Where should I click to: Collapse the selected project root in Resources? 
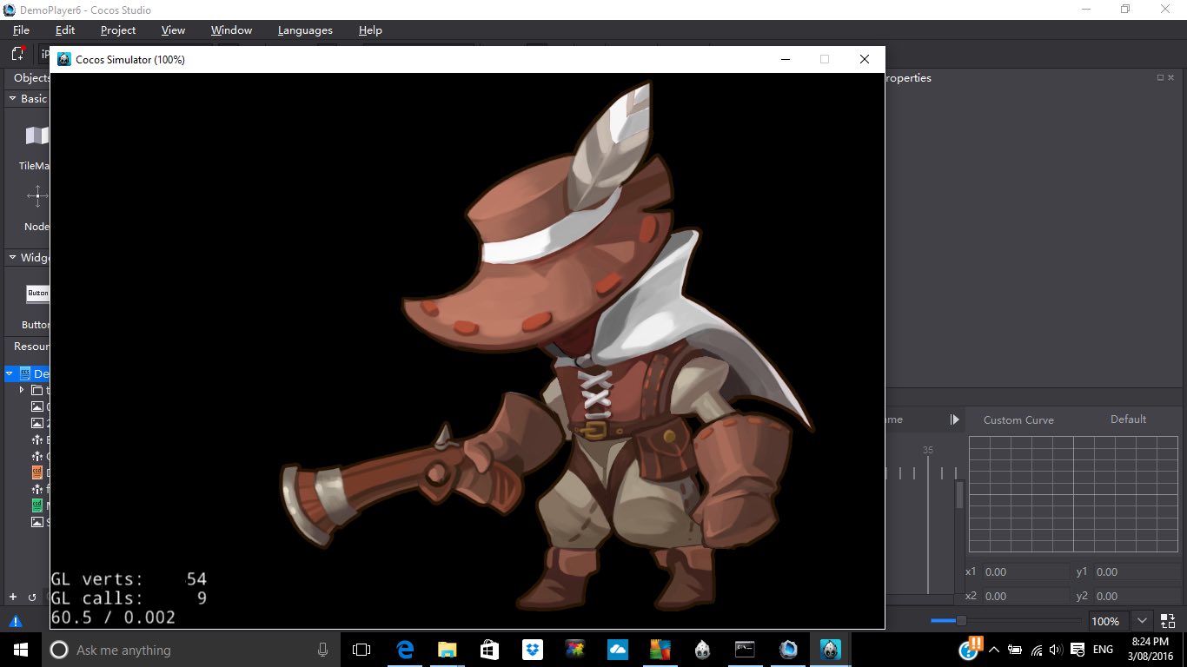10,373
